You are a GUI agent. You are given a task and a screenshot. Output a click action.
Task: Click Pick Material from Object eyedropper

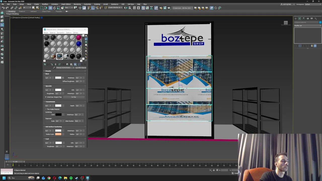coord(54,68)
